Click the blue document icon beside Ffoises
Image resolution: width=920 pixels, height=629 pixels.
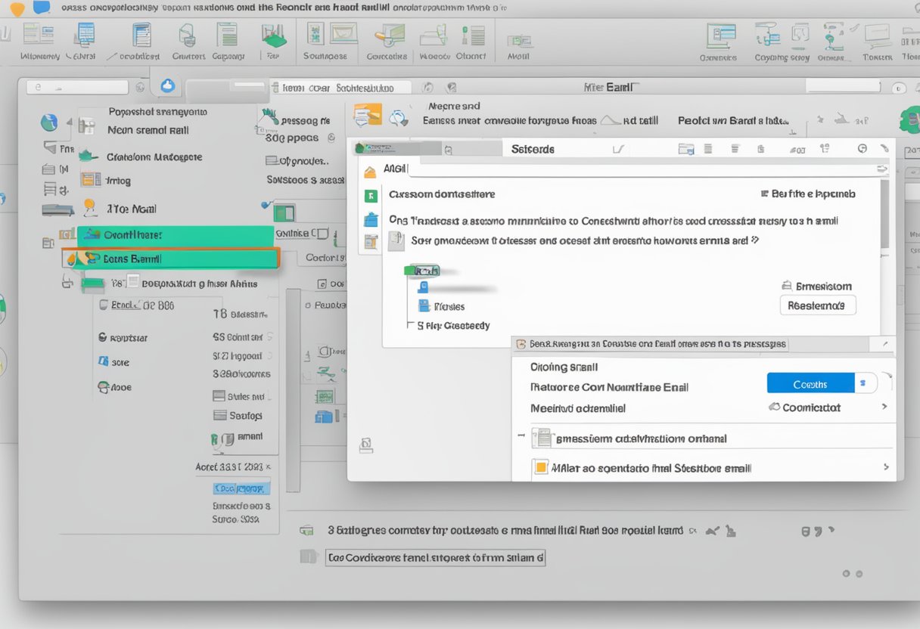[x=424, y=305]
